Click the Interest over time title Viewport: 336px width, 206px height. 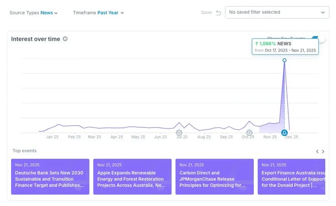coord(36,39)
